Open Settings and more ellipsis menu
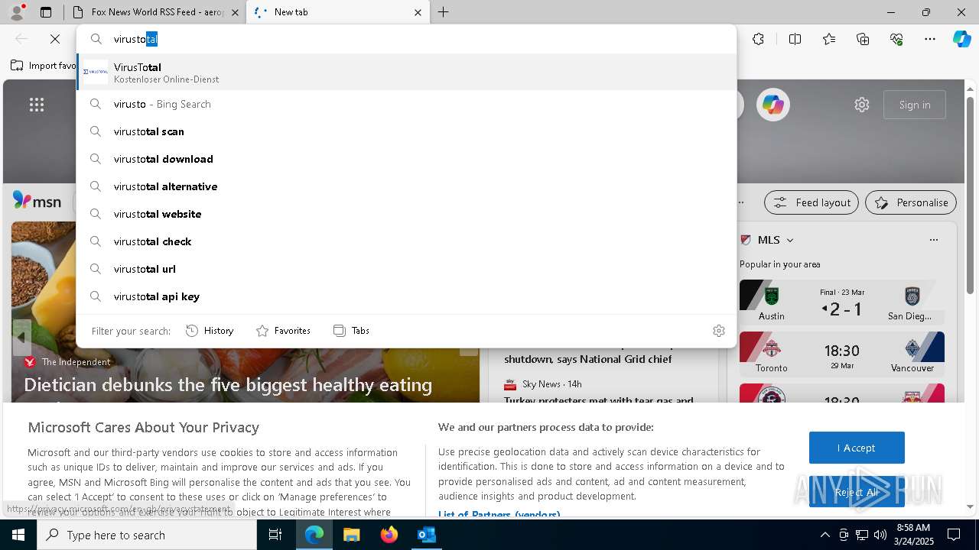 click(930, 39)
